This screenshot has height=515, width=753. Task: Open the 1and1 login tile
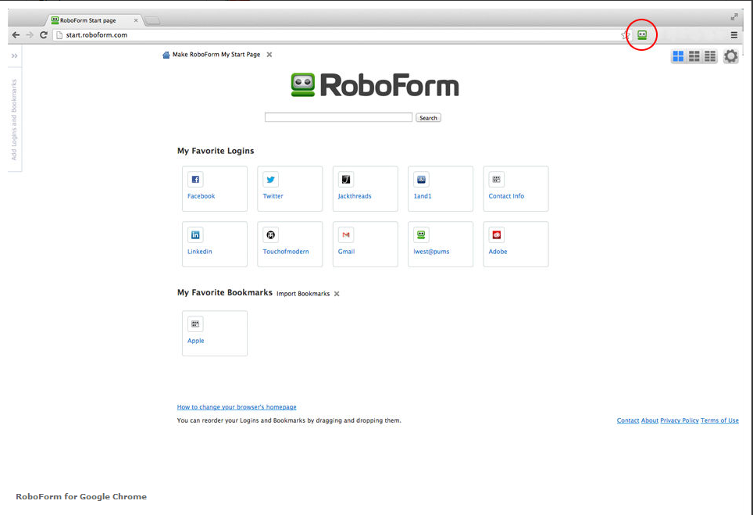click(x=441, y=189)
